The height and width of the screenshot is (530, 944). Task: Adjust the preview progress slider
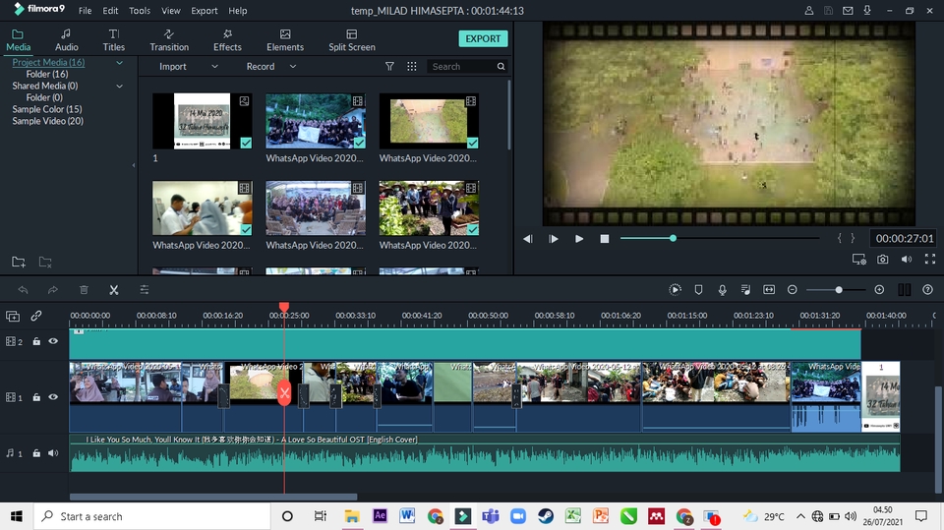[673, 239]
